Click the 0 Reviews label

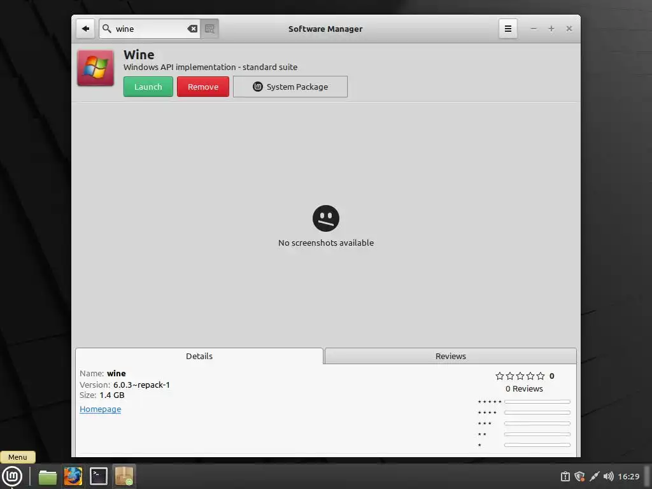[x=524, y=389]
